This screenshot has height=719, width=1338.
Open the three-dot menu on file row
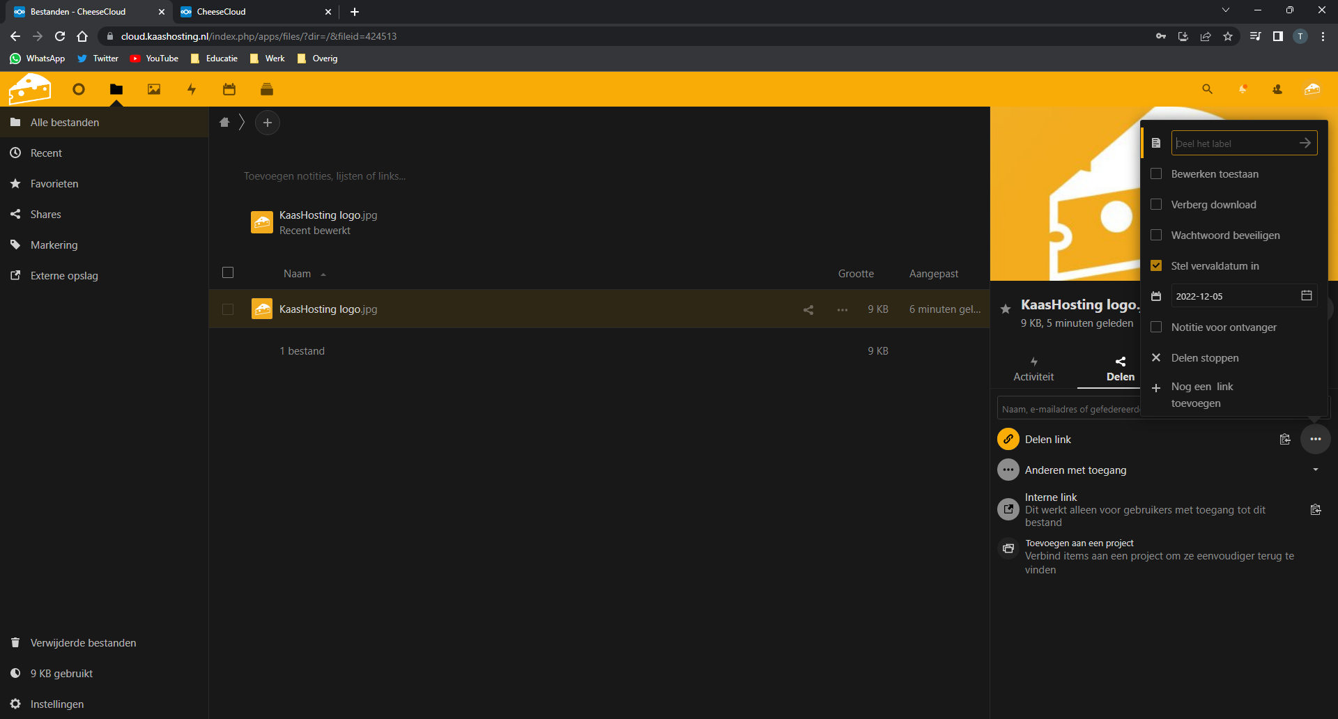pos(843,309)
